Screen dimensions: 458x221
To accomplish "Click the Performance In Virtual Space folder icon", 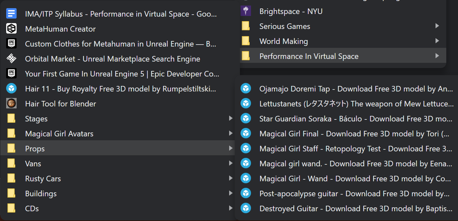I will (x=246, y=56).
